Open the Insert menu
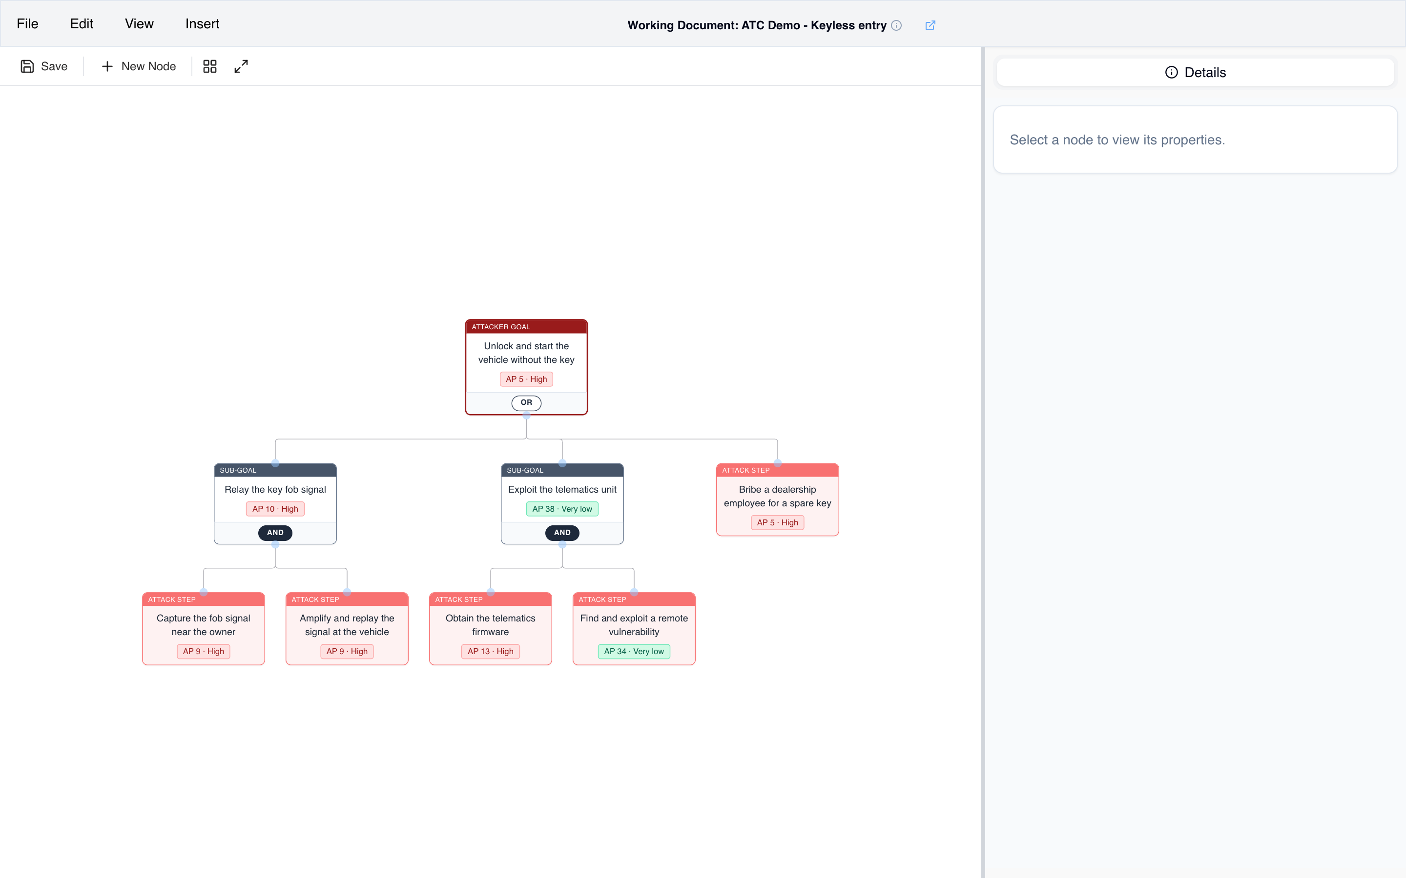1406x878 pixels. (202, 24)
